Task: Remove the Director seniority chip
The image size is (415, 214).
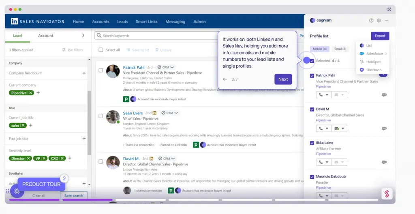Action: point(28,158)
